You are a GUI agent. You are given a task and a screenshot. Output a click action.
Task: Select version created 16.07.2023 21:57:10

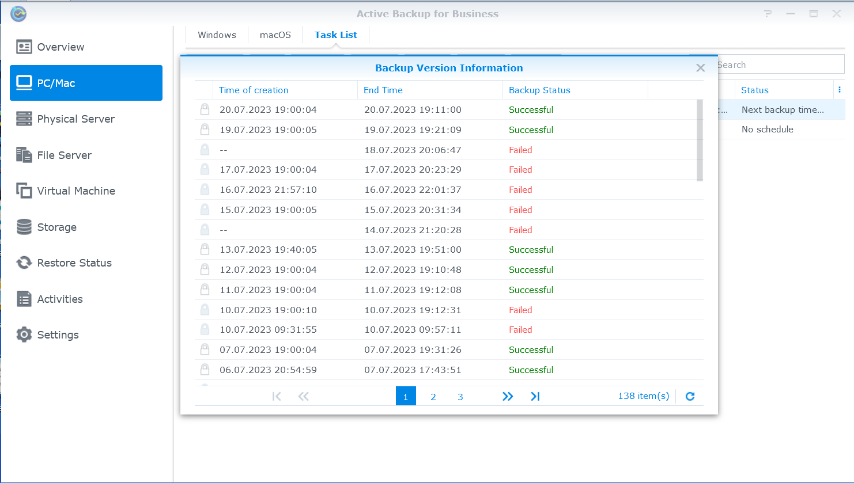(x=449, y=189)
